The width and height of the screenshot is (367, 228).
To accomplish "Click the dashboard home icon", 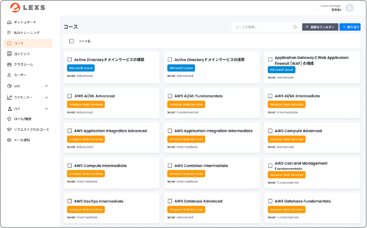I will point(10,22).
